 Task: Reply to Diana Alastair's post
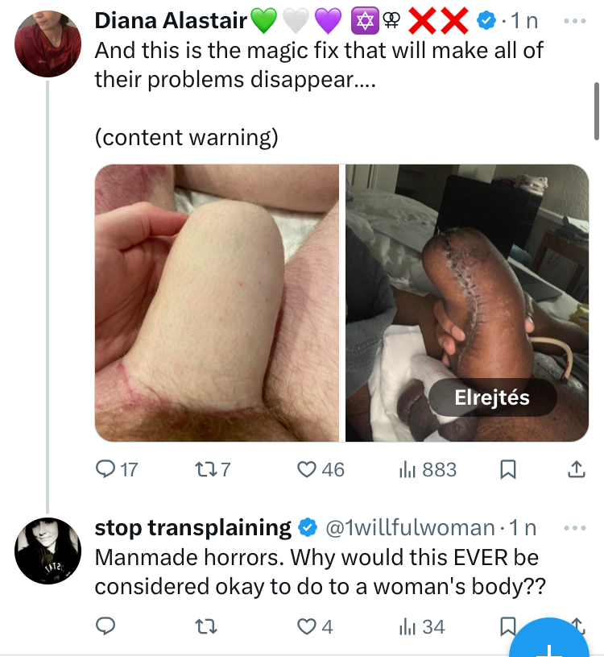click(106, 469)
